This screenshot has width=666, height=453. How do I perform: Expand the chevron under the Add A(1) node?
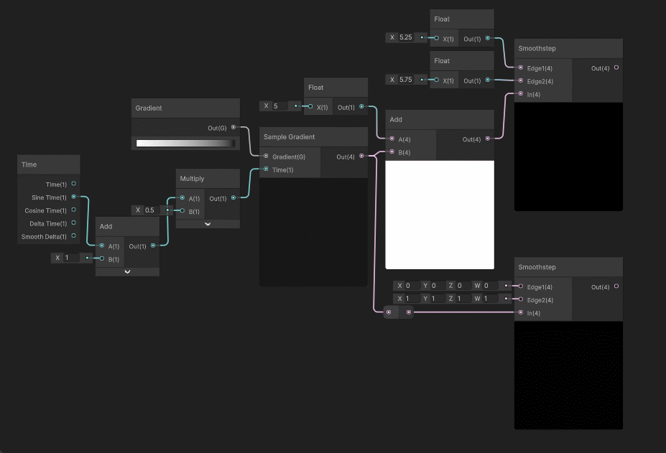127,272
